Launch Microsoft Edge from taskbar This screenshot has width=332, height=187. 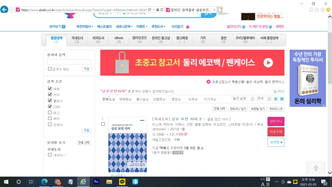pyautogui.click(x=44, y=182)
